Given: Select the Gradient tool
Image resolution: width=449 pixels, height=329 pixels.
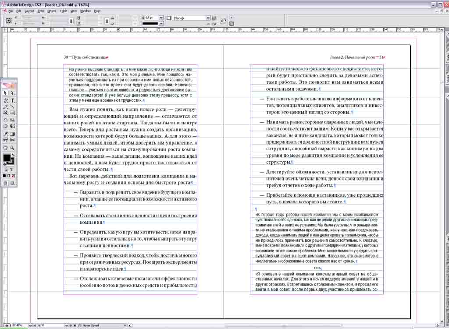Looking at the screenshot, I should (12, 134).
